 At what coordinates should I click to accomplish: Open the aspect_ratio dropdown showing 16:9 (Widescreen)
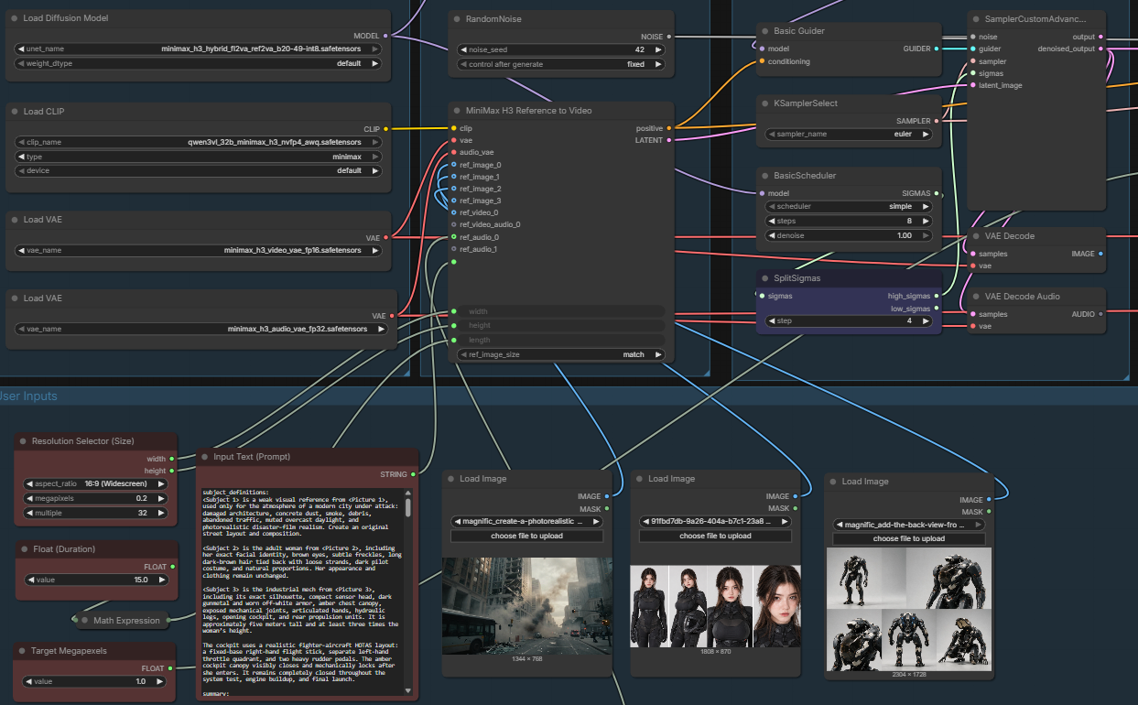coord(96,483)
